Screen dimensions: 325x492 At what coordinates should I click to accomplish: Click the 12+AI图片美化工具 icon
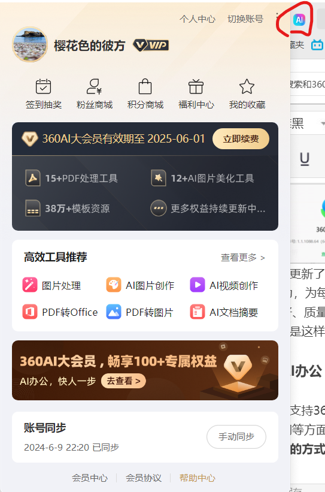tap(158, 178)
